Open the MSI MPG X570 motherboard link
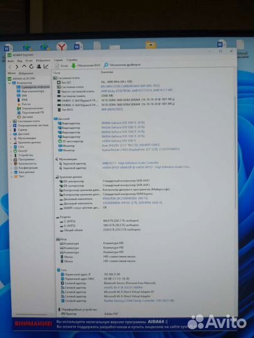The height and width of the screenshot is (338, 254). point(130,86)
